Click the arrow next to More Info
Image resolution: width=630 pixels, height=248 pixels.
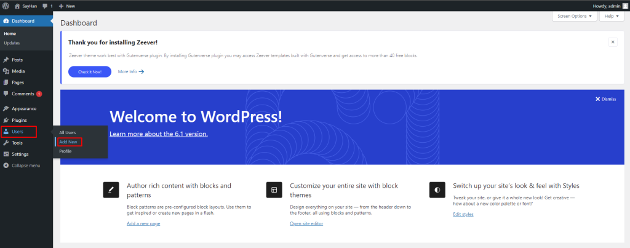click(x=141, y=71)
